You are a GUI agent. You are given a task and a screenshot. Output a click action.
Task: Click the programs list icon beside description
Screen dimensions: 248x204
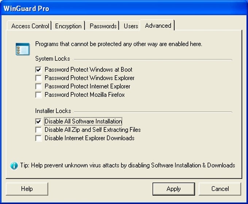click(22, 49)
